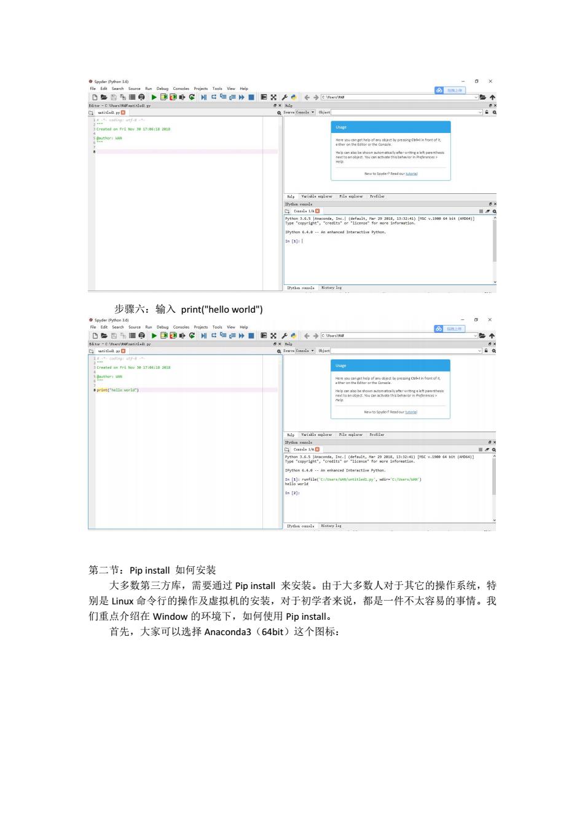Expand working directory dropdown in bottom Spyder toolbar
Viewport: 585px width, 829px height.
point(476,335)
